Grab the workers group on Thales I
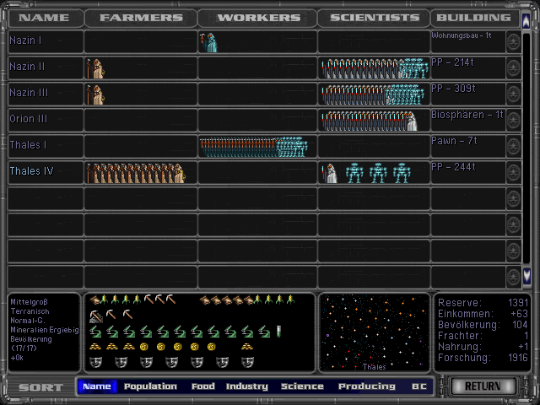 (x=253, y=147)
